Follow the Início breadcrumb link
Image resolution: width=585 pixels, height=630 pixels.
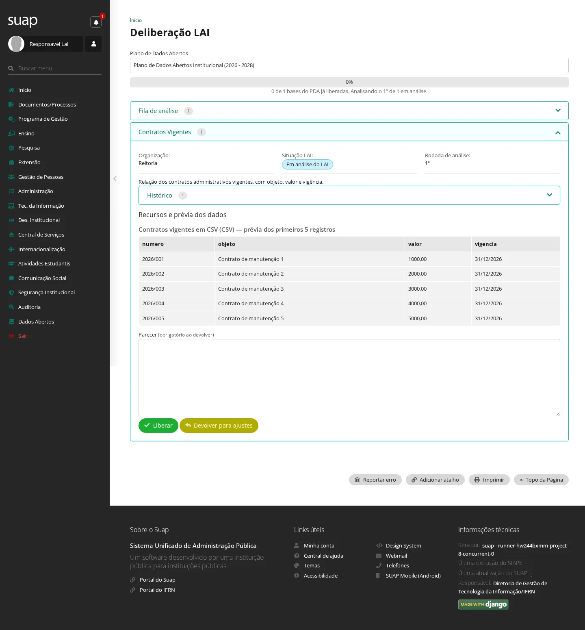(136, 20)
